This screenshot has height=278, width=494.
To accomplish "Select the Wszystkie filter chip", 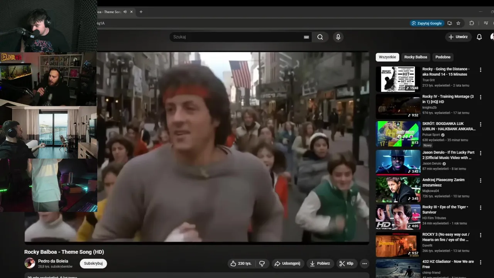I will tap(387, 57).
